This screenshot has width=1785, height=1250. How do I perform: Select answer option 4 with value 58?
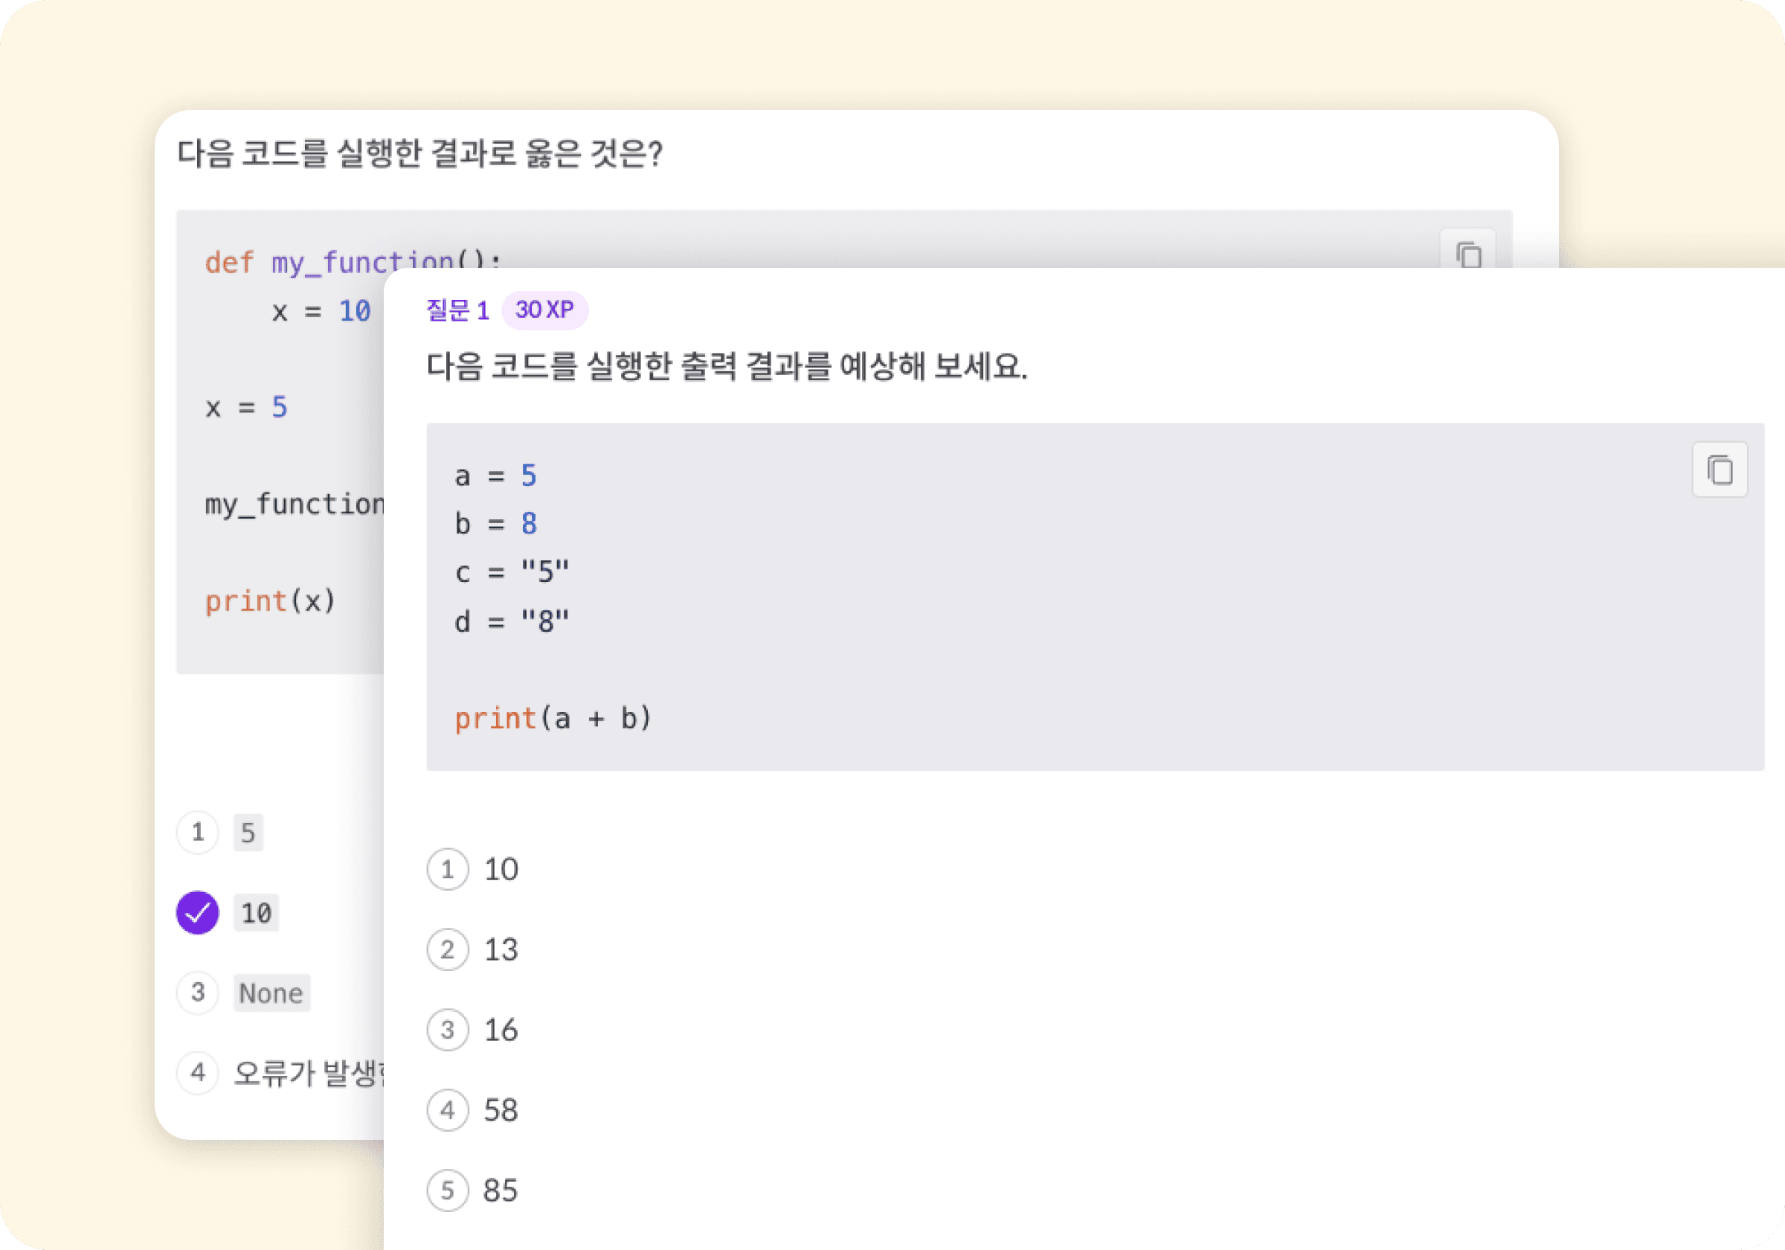point(448,1110)
